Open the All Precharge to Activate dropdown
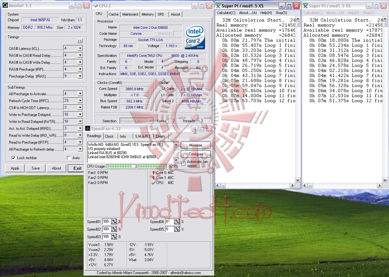 coord(80,93)
